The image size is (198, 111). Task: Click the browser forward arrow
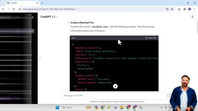click(8, 9)
